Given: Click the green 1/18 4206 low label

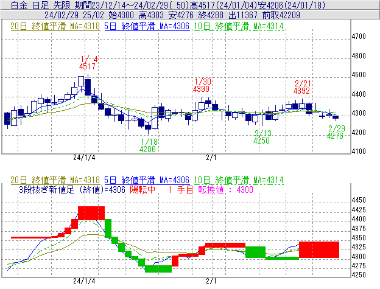Looking at the screenshot, I should click(148, 145).
